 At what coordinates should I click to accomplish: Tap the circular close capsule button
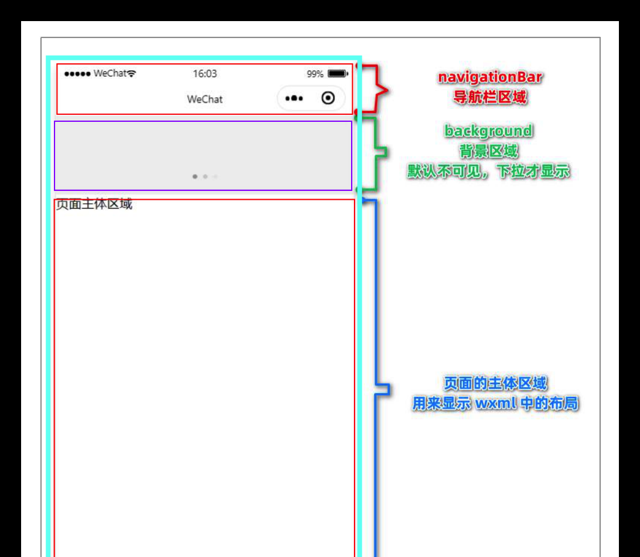point(328,98)
